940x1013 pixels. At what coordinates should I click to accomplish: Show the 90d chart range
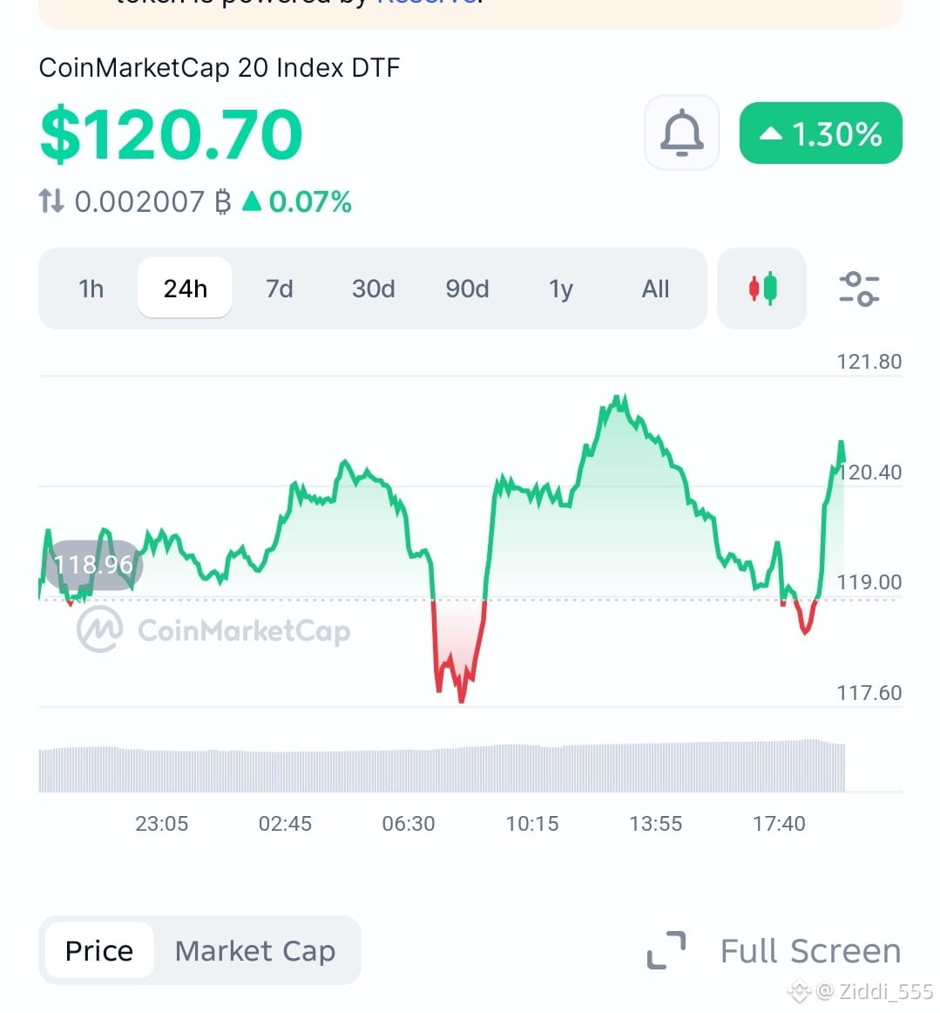tap(467, 289)
